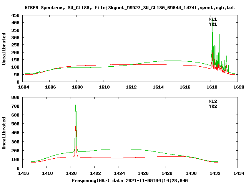246x184 pixels.
Task: Click the bottom plot's Uncalibrated axis label
Action: (x=4, y=133)
